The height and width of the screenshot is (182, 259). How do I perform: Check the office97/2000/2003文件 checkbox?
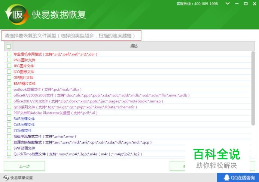pyautogui.click(x=9, y=95)
